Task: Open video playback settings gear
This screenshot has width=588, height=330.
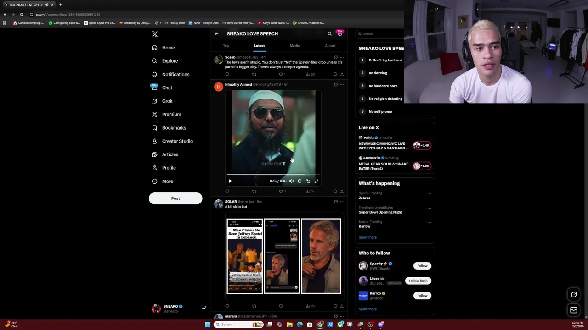Action: [300, 181]
